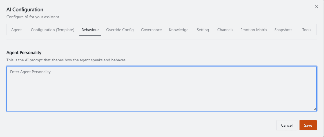Viewport: 324px width, 137px height.
Task: Open the Tools tab
Action: coord(307,30)
